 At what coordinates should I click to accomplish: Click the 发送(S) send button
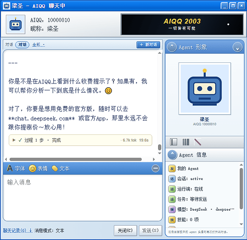[x=150, y=230]
